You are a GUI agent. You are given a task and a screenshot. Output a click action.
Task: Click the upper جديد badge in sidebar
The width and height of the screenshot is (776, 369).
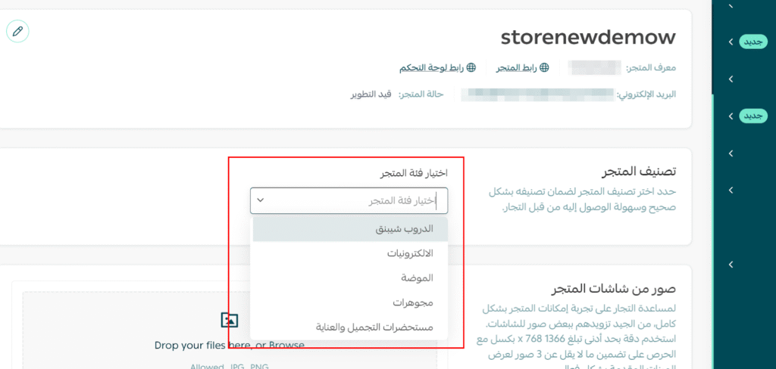[x=753, y=42]
